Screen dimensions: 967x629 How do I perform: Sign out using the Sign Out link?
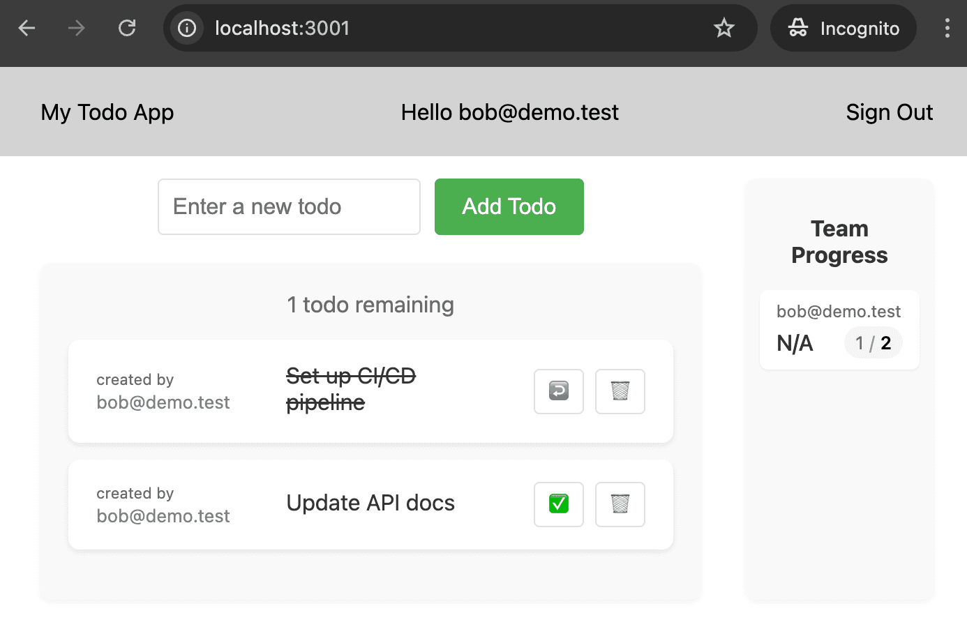[889, 112]
